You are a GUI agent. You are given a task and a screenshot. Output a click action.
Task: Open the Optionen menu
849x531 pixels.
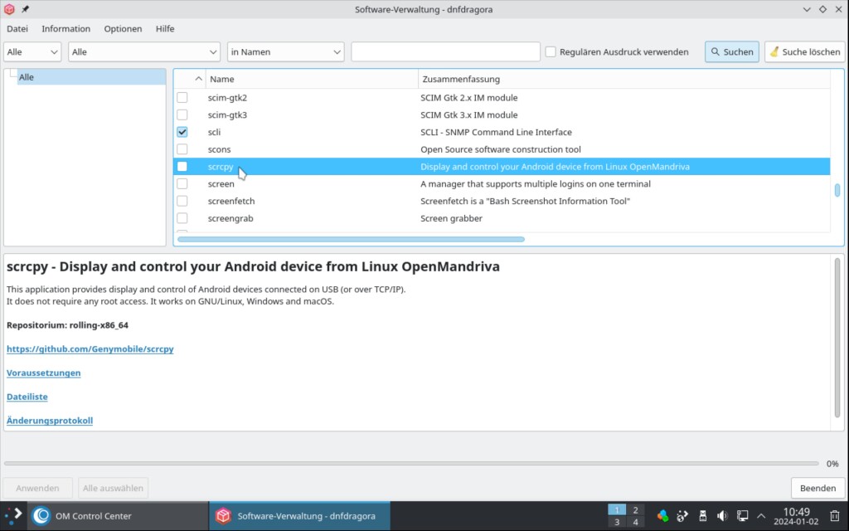click(x=123, y=29)
